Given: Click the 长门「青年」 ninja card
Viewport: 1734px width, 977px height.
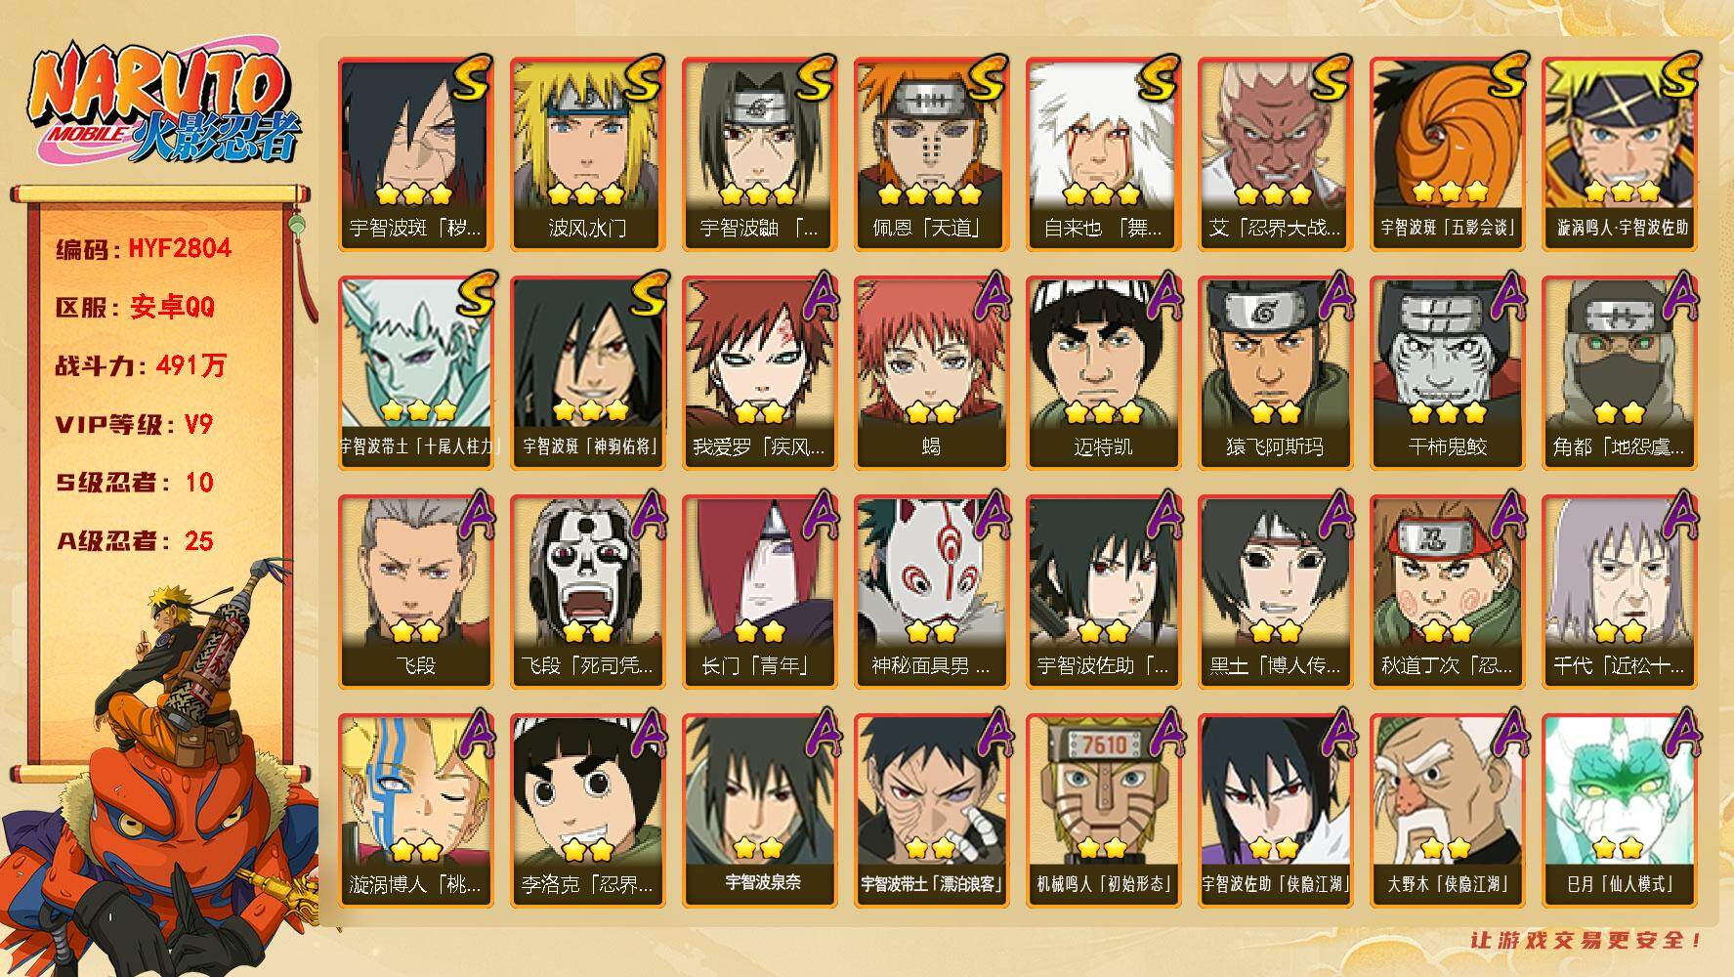Looking at the screenshot, I should [759, 592].
